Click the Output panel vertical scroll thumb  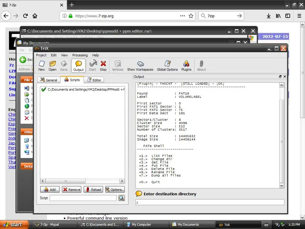[x=282, y=141]
